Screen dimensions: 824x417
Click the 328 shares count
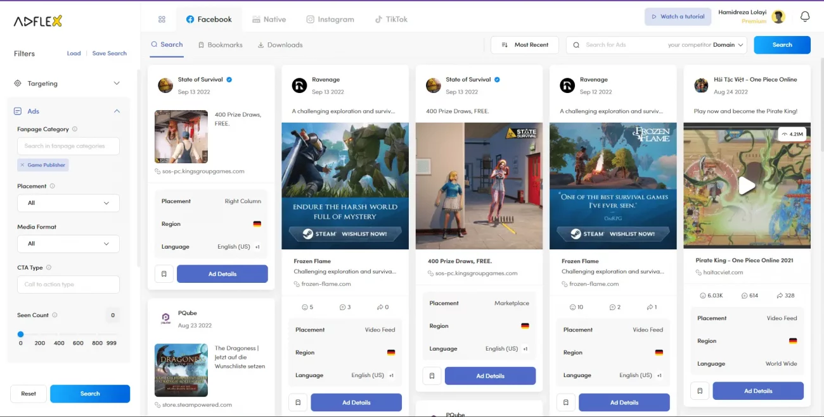pyautogui.click(x=785, y=296)
